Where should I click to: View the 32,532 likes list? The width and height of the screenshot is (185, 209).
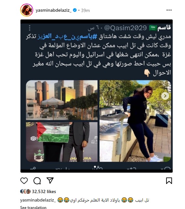[x=44, y=191]
